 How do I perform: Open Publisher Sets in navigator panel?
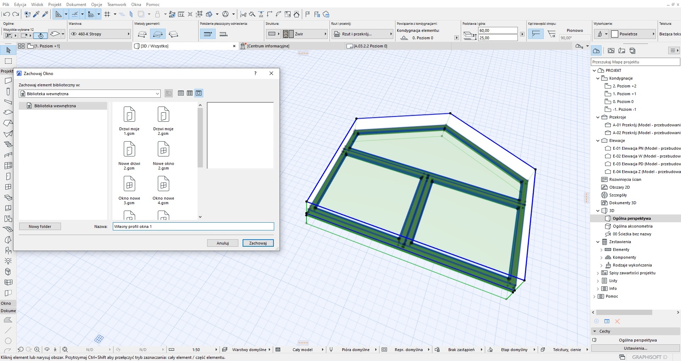(632, 51)
